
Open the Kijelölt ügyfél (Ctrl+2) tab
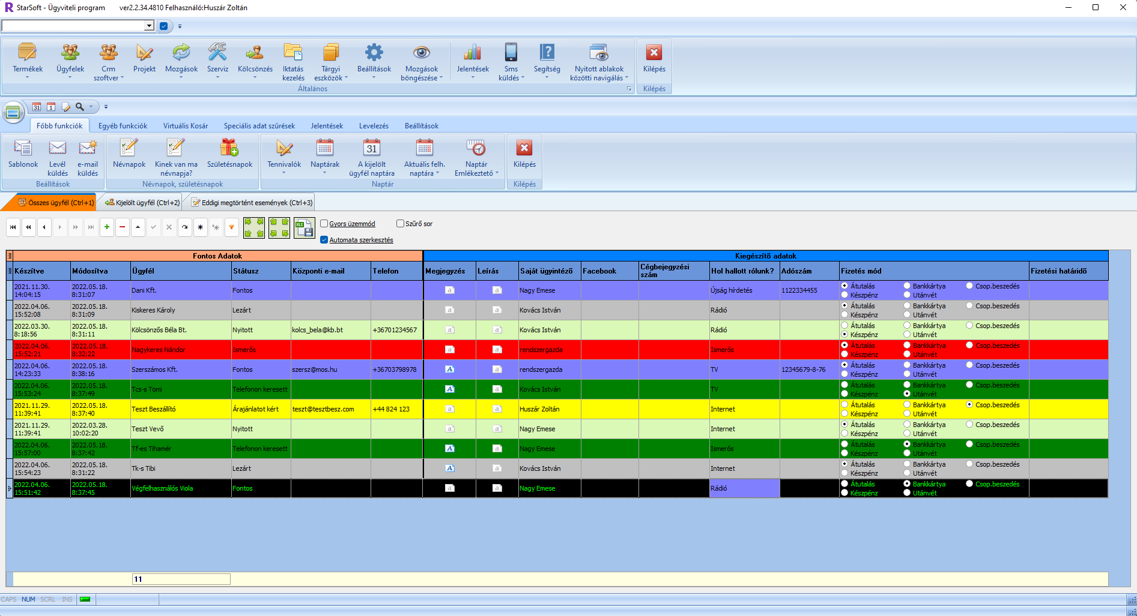(x=143, y=203)
